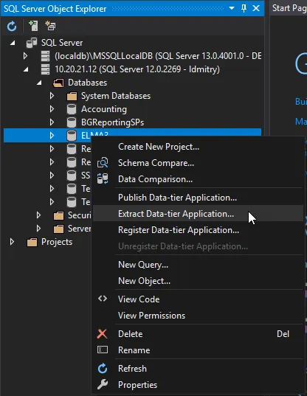Expand the Projects node
This screenshot has width=307, height=396.
click(x=12, y=242)
